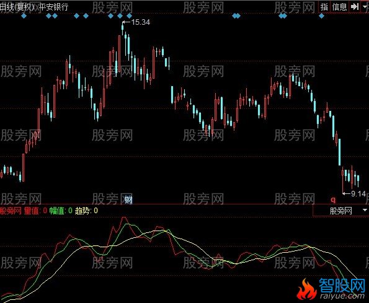Click the first blue diamond info marker
Viewport: 369px width, 303px height.
[x=24, y=16]
